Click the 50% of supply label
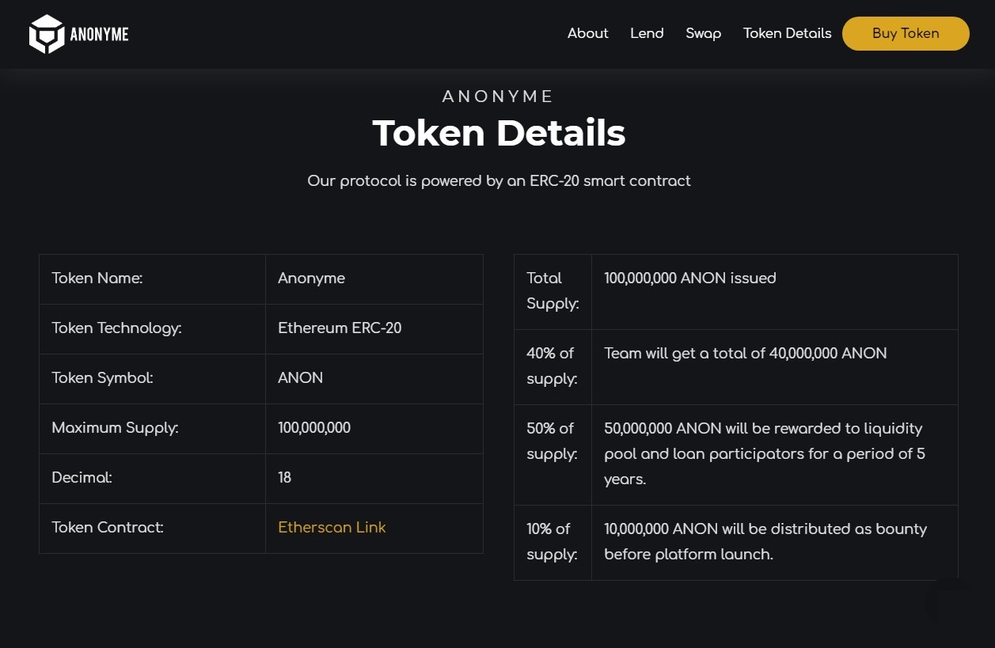 pos(552,441)
